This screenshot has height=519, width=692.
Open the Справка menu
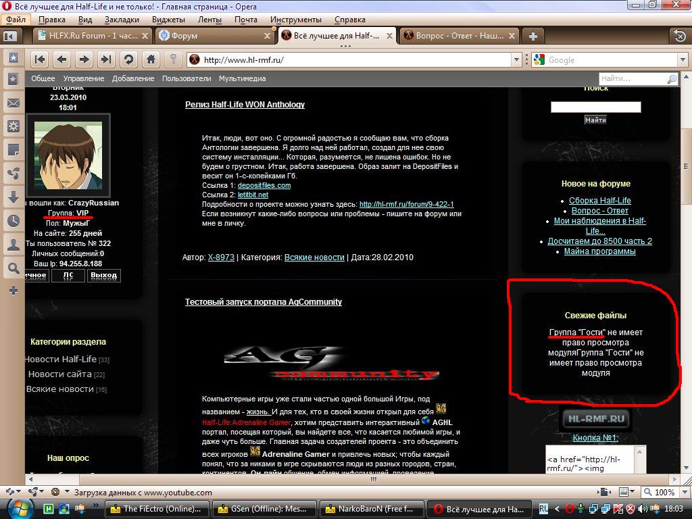point(350,20)
